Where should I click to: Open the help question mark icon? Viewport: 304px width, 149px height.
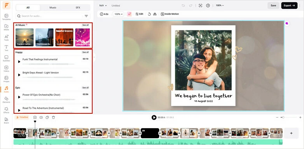point(208,5)
